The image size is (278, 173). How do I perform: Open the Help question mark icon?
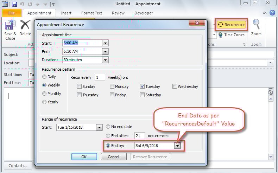tap(272, 13)
